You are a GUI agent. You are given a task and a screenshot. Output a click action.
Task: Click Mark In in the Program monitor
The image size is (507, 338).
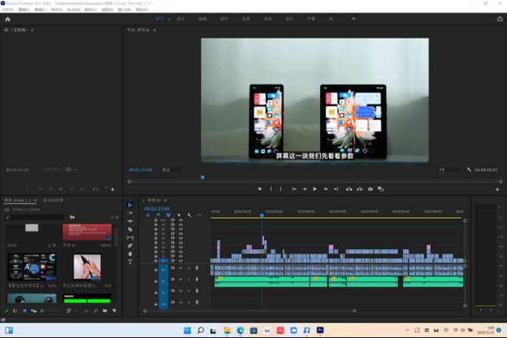click(271, 189)
